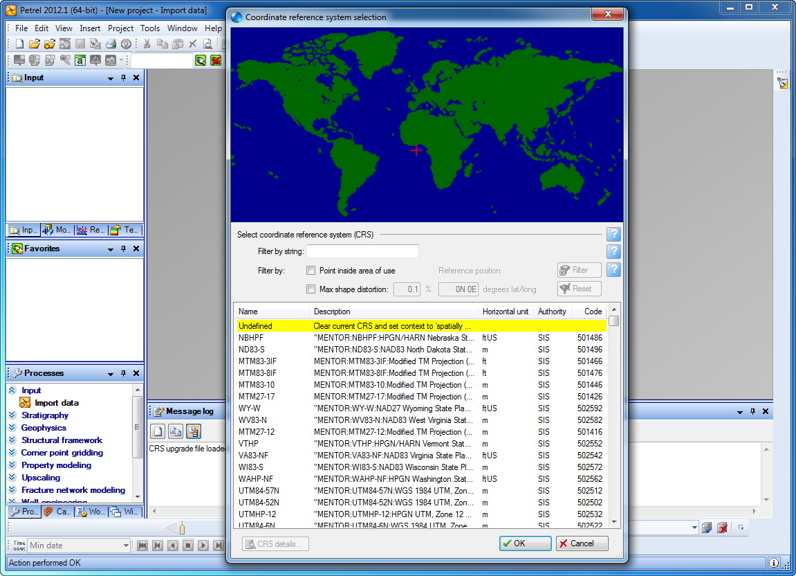Click the Open project folder icon
The height and width of the screenshot is (576, 796).
34,44
